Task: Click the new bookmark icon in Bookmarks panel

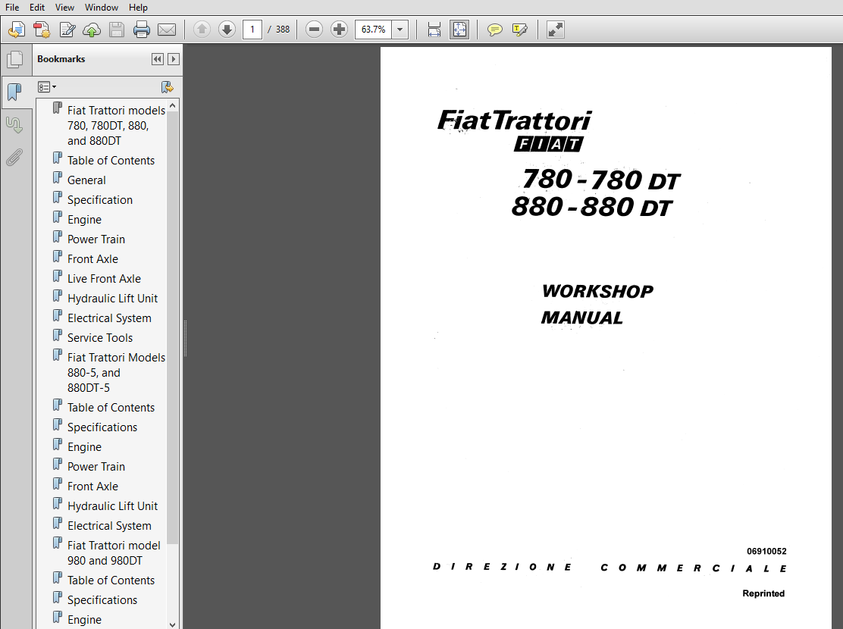Action: tap(168, 87)
